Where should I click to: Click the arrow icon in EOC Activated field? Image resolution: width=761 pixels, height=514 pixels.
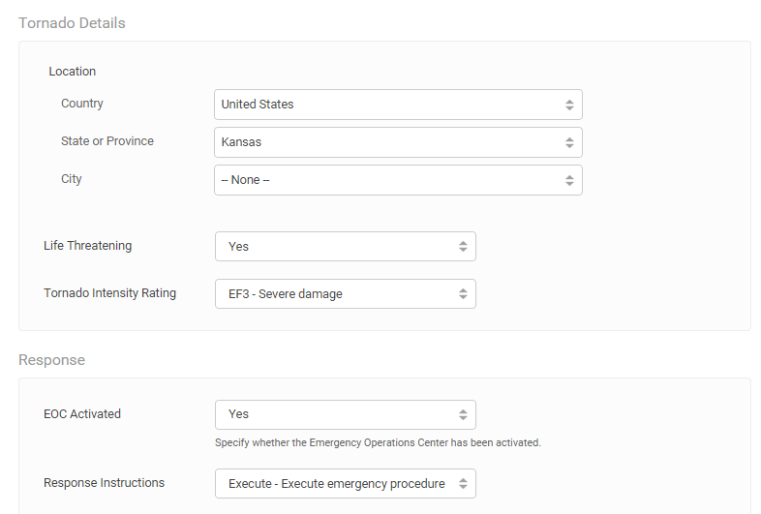point(463,414)
